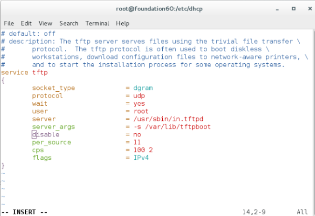Image resolution: width=315 pixels, height=216 pixels.
Task: Maximize the terminal window
Action: 294,9
